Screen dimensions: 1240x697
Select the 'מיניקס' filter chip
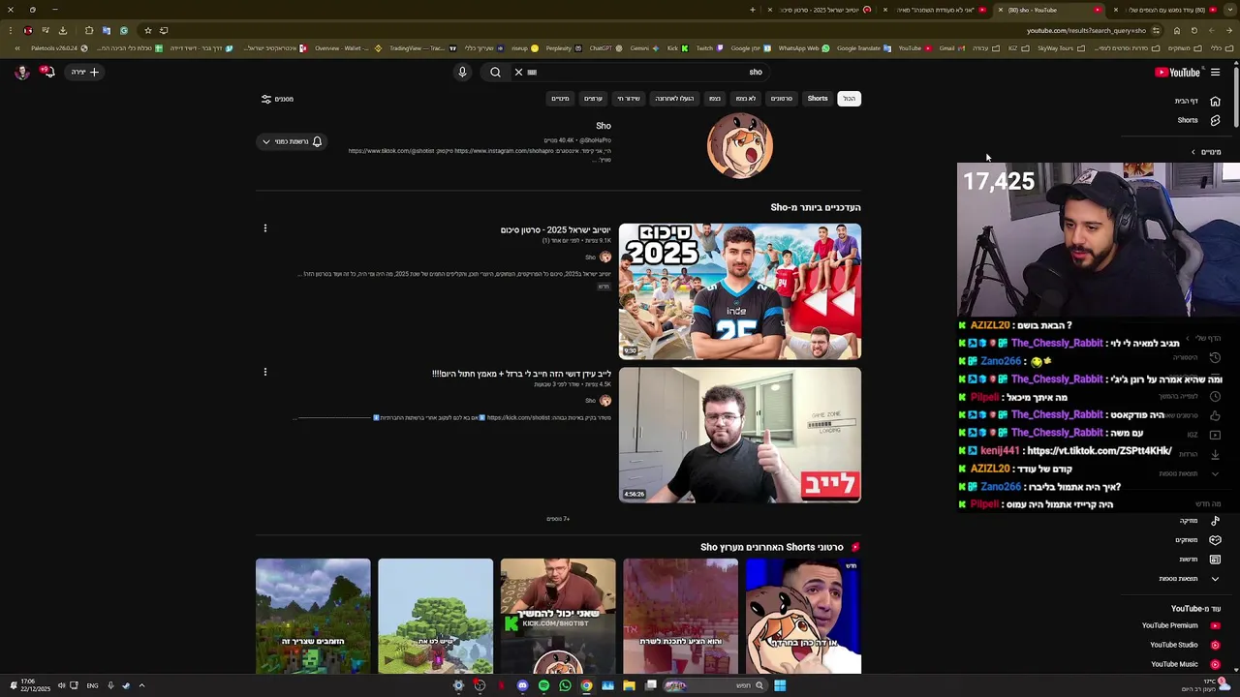pos(560,99)
